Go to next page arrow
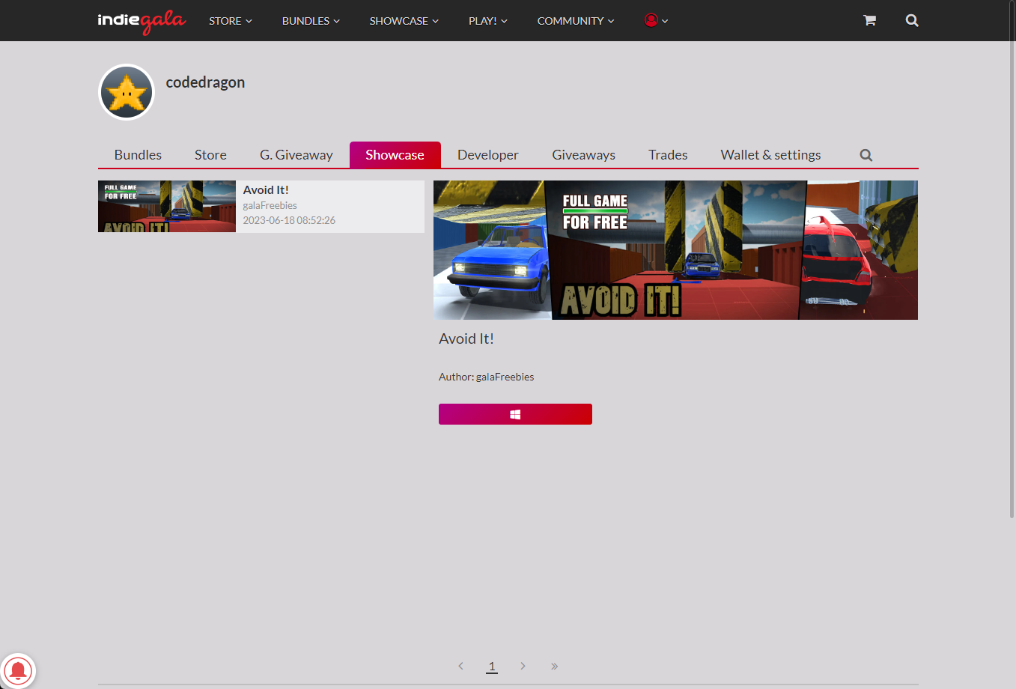 point(523,666)
